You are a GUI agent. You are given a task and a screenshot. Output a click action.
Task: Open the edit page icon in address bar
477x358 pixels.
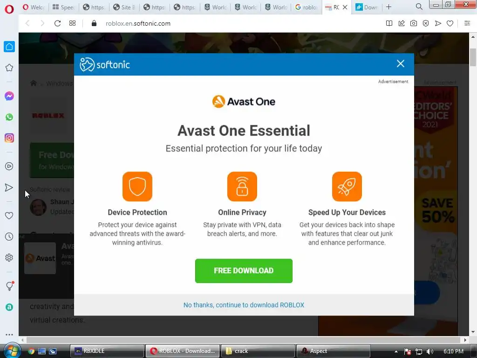(x=402, y=23)
